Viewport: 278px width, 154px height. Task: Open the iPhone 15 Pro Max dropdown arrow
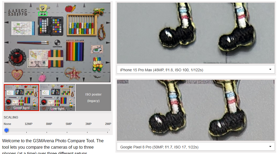click(x=270, y=69)
